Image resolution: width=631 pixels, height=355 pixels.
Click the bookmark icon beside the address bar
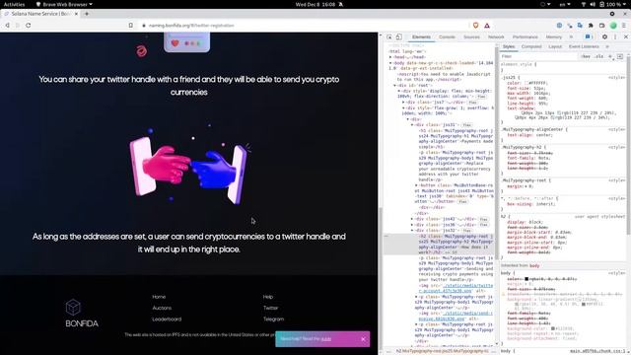tap(131, 26)
